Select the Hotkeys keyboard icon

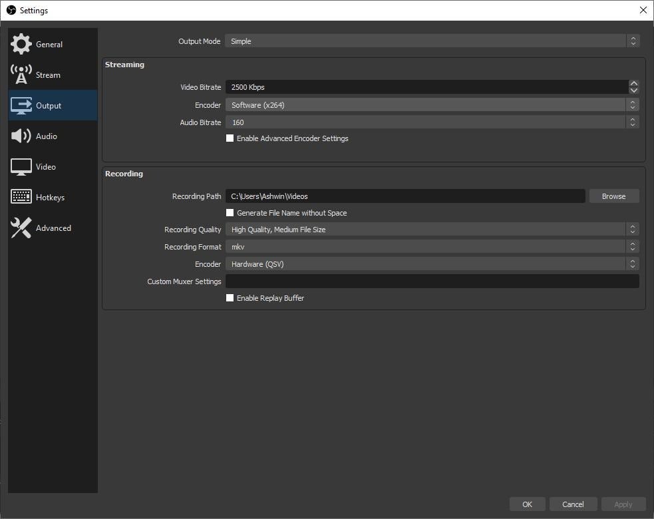click(21, 197)
